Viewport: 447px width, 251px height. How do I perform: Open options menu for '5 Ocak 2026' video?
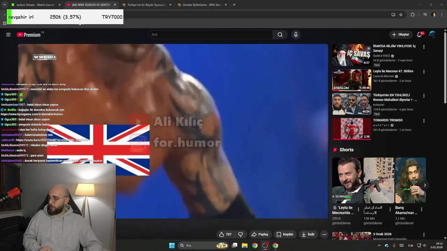424,235
